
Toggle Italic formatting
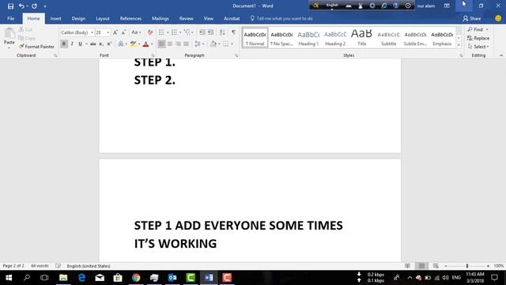[x=72, y=44]
